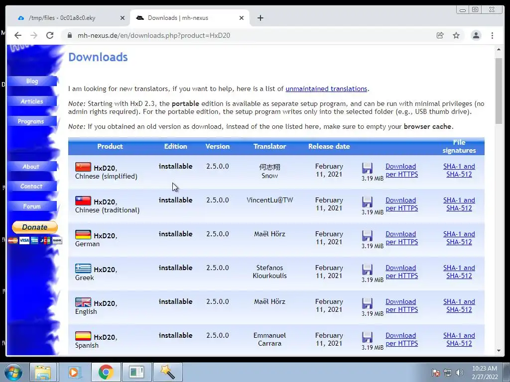Open the unmaintained translations link
The height and width of the screenshot is (382, 510).
pyautogui.click(x=326, y=89)
